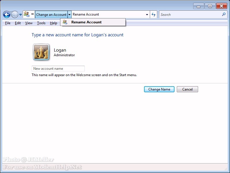Click the Forward navigation arrow
Viewport: 230px width, 173px height.
pos(15,15)
